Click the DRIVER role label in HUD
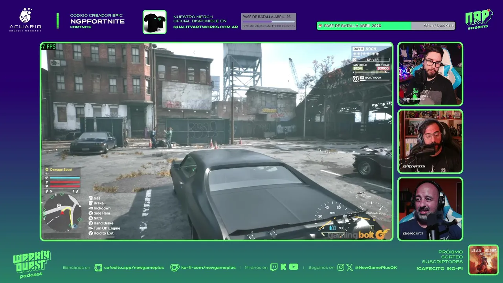Image resolution: width=503 pixels, height=283 pixels. (x=373, y=60)
